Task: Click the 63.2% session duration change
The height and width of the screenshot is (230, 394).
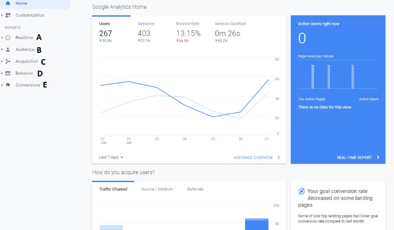Action: pos(221,41)
